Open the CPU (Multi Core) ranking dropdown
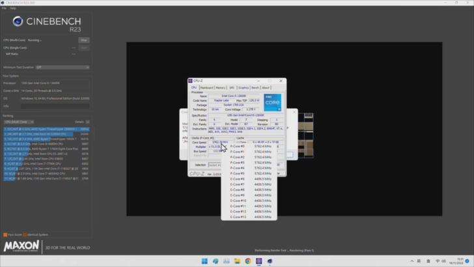 point(19,122)
